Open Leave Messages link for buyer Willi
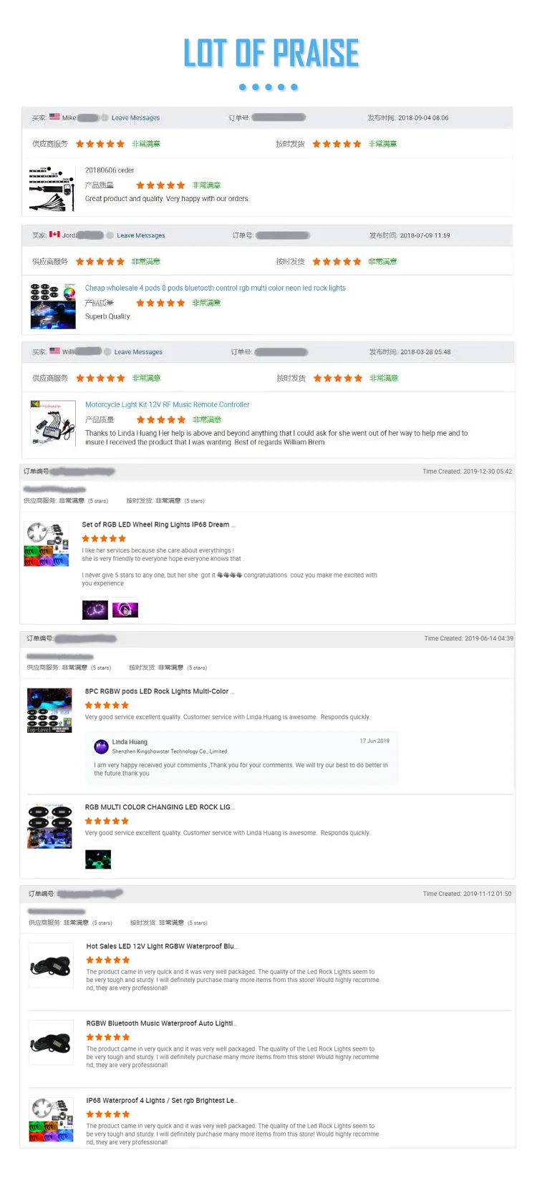 tap(138, 352)
